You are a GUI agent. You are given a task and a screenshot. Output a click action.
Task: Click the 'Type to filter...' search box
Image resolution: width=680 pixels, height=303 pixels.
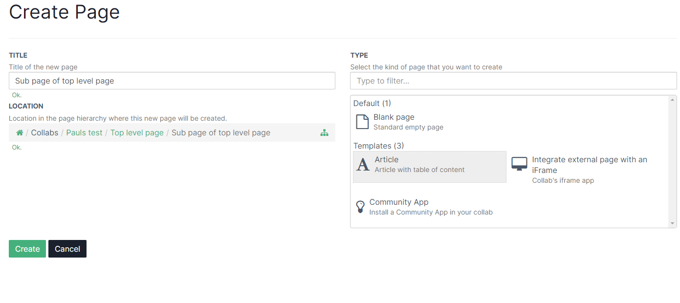tap(513, 81)
